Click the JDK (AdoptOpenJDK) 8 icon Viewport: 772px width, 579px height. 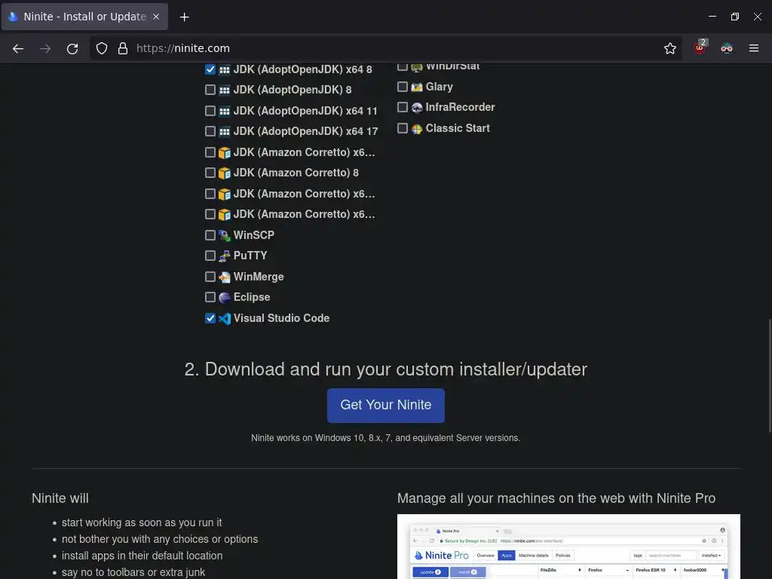[225, 90]
